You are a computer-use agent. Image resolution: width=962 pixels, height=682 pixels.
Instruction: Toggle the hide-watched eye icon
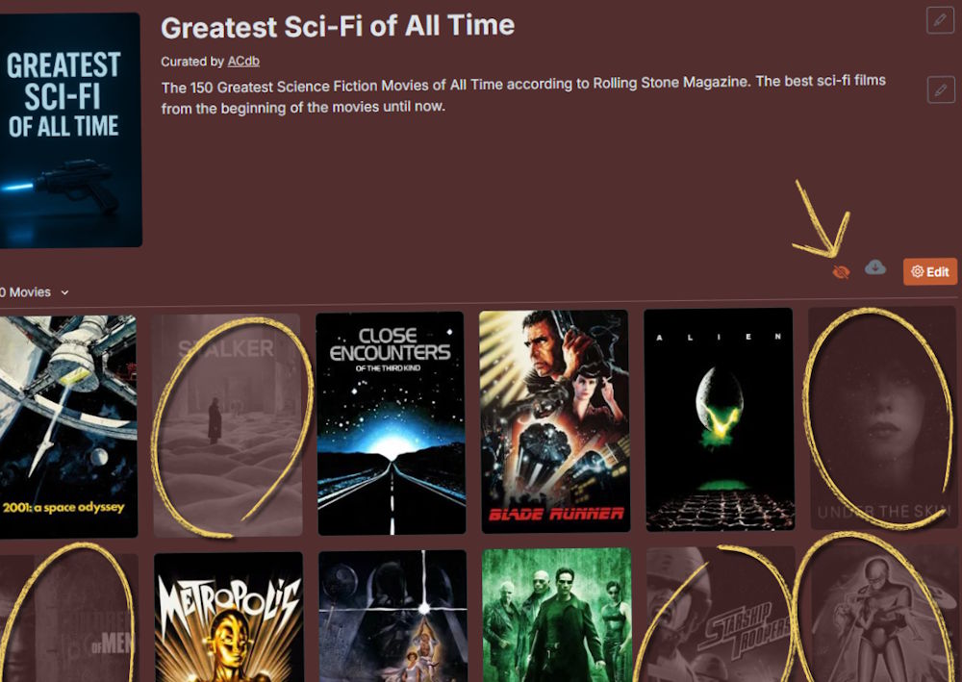click(x=841, y=271)
